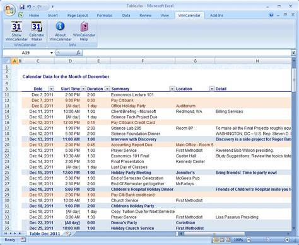Open the Date column filter dropdown
This screenshot has height=245, width=299.
point(51,89)
